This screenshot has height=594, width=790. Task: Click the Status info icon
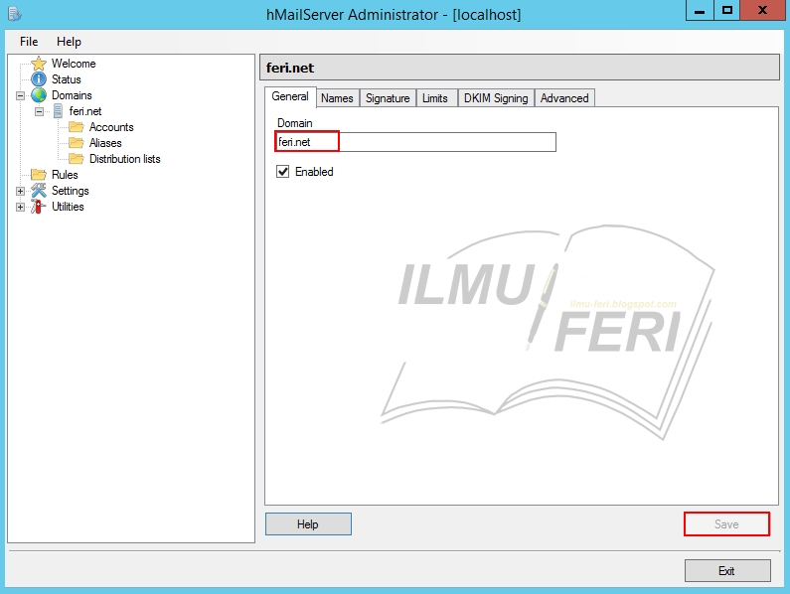pos(39,79)
